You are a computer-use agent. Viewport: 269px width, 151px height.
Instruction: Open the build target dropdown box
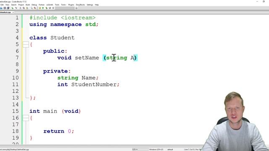(x=65, y=8)
